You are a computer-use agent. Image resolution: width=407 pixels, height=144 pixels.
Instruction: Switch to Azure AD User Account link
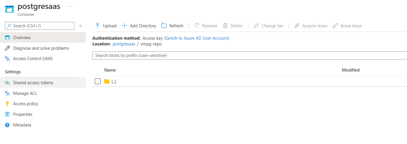tap(196, 38)
